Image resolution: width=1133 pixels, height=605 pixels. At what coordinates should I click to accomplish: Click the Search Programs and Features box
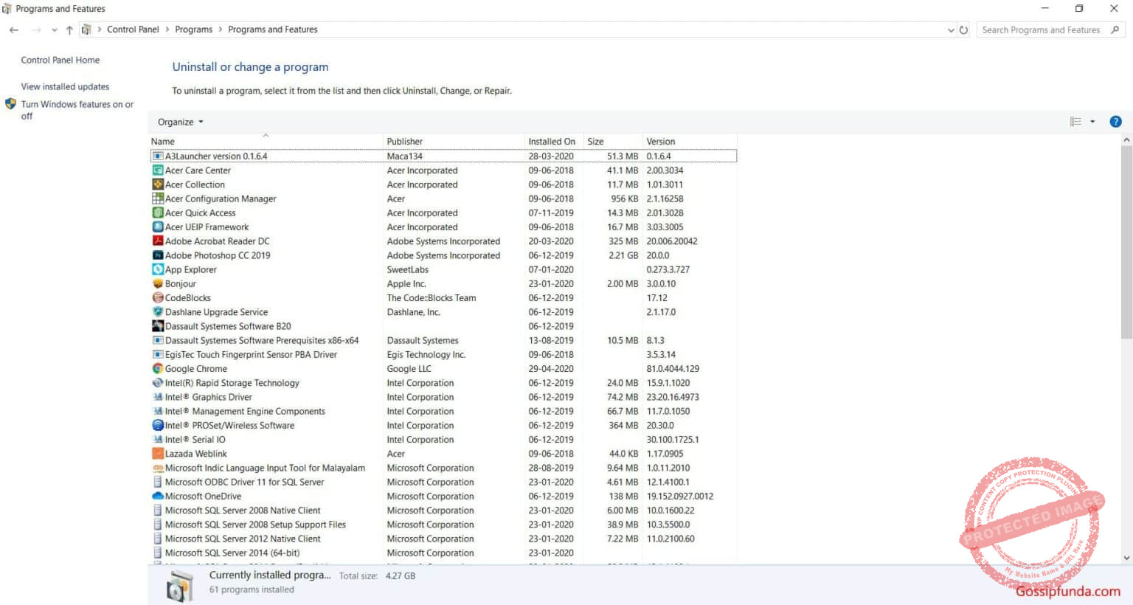click(1040, 30)
